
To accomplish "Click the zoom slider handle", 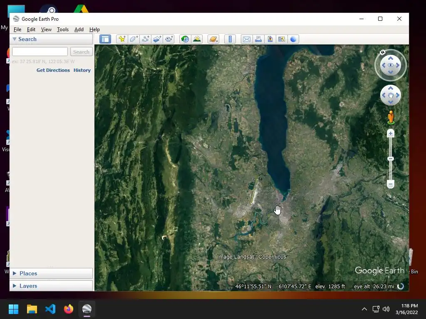I will pyautogui.click(x=390, y=159).
